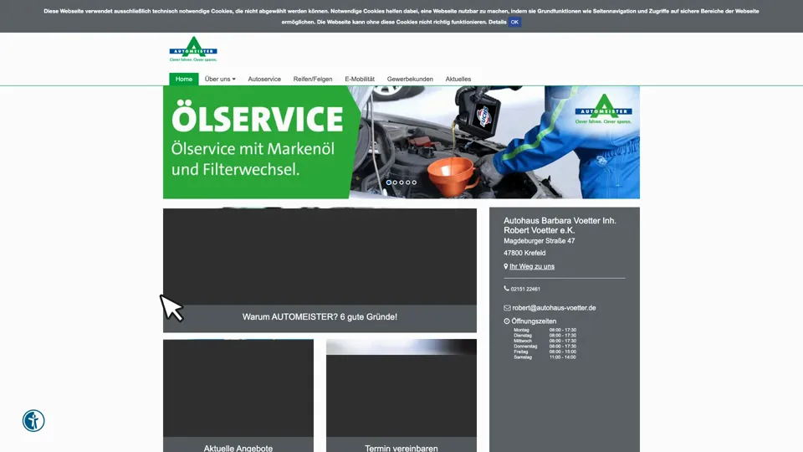
Task: Open the Aktuelles menu item
Action: point(458,79)
